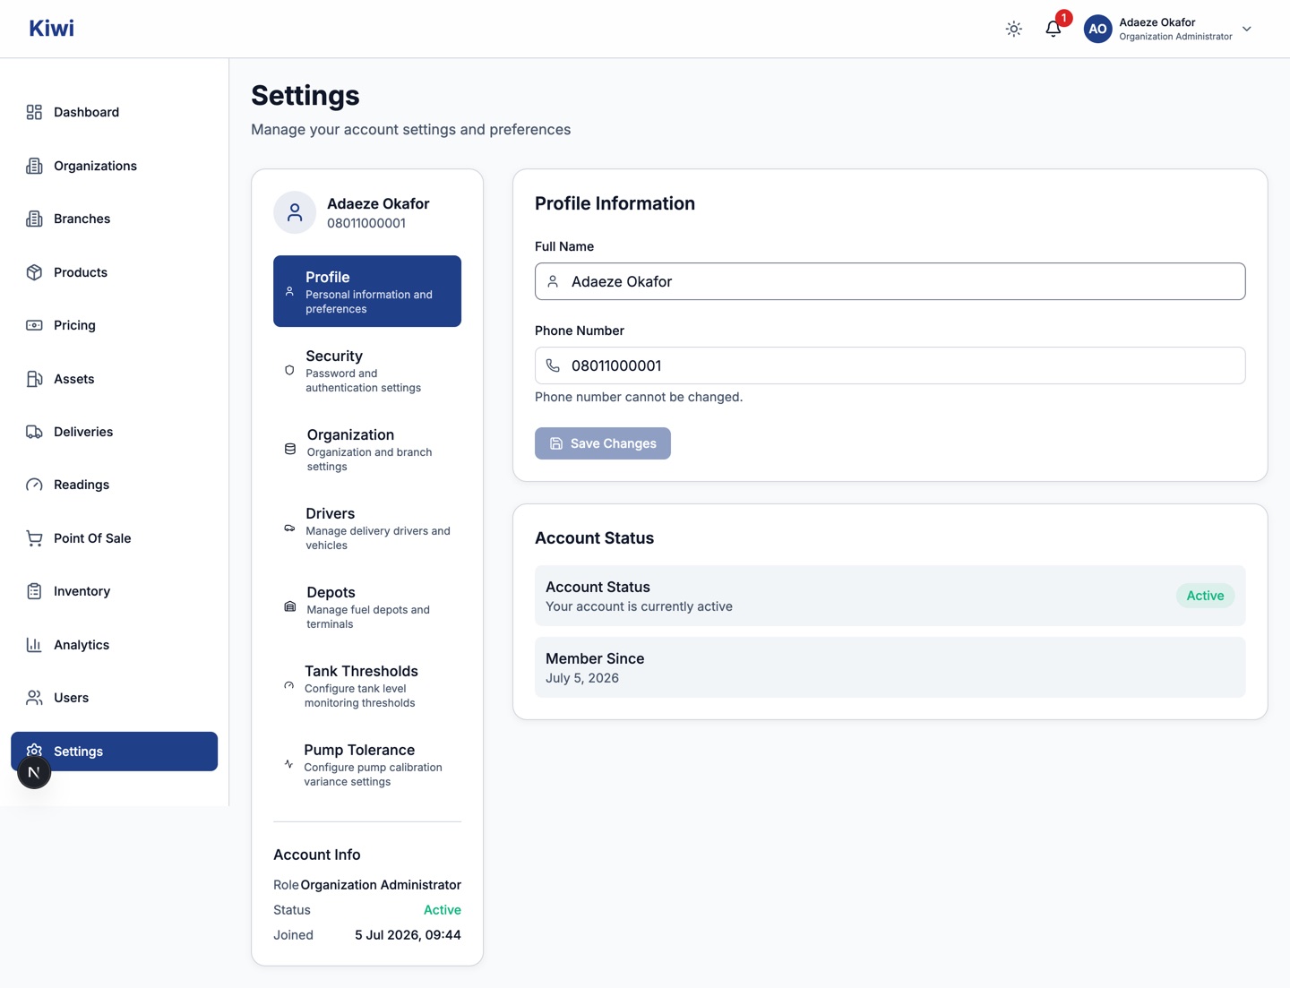Image resolution: width=1290 pixels, height=988 pixels.
Task: Click 'Phone number cannot be changed.' note
Action: pyautogui.click(x=639, y=397)
